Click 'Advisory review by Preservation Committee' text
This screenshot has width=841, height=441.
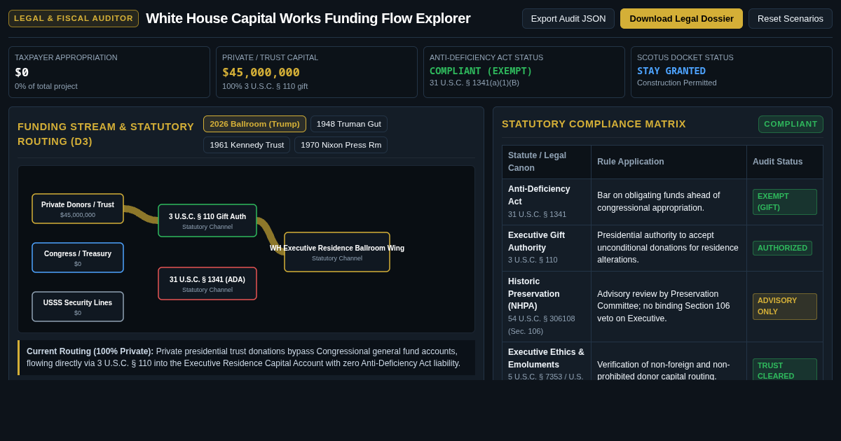coord(664,306)
